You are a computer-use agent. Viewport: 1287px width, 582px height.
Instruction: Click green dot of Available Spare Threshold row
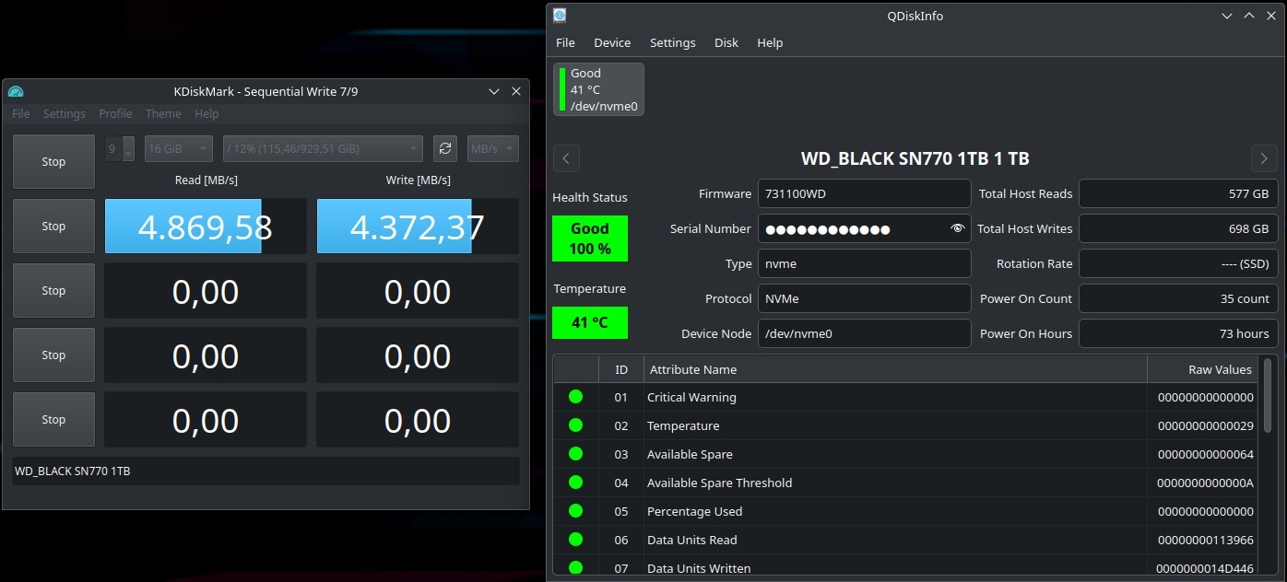(575, 483)
